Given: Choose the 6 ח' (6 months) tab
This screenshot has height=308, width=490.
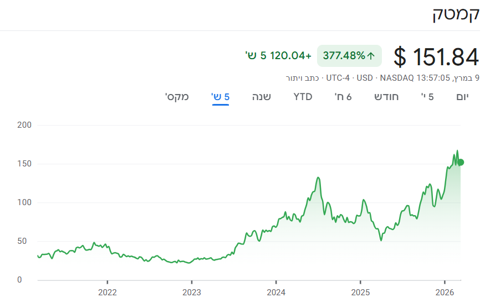Looking at the screenshot, I should [343, 97].
